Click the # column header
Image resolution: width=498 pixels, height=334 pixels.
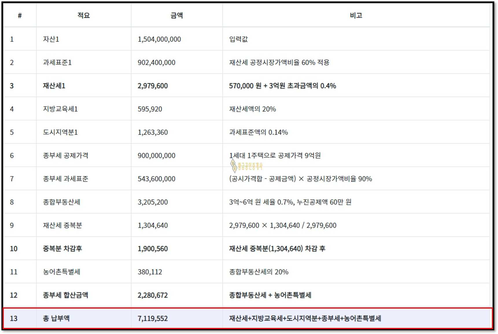click(20, 15)
